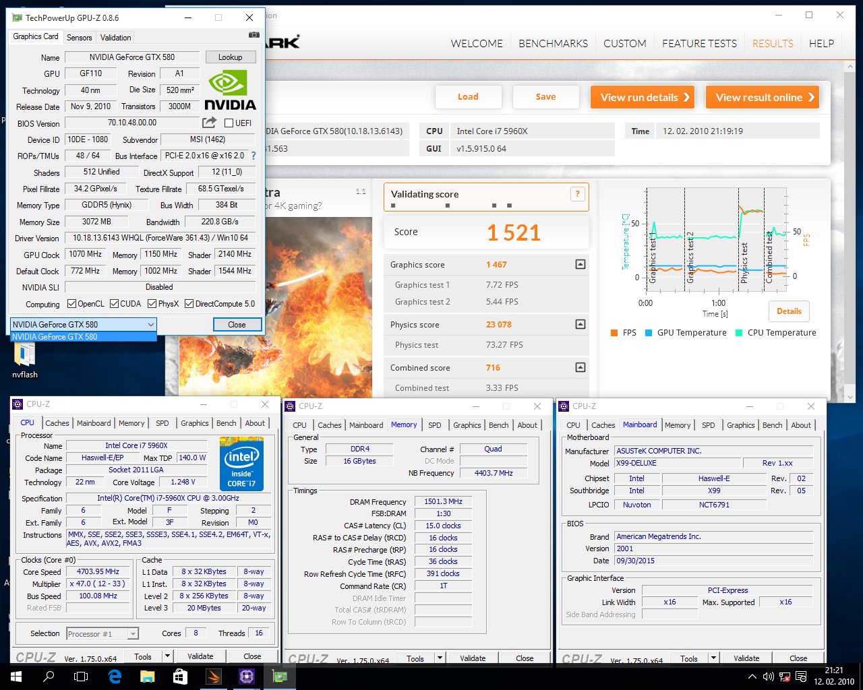
Task: Switch to the Validation tab in GPU-Z
Action: (116, 38)
